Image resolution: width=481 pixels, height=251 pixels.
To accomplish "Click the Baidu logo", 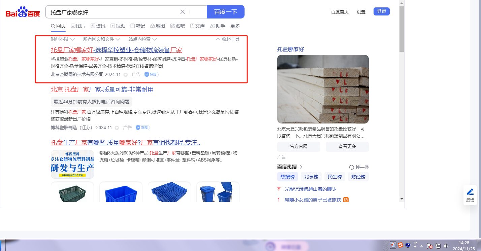I will 23,12.
